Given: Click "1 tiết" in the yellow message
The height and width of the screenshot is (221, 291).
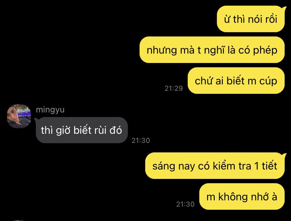Looking at the screenshot, I should point(266,166).
